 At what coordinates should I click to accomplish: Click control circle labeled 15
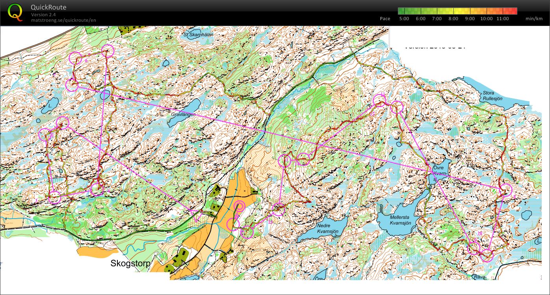(x=279, y=209)
